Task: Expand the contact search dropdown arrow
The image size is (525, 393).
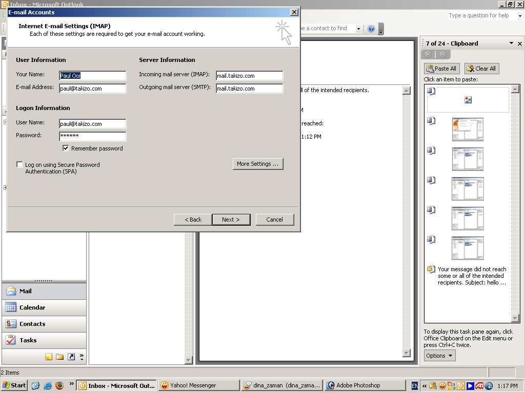Action: [x=358, y=29]
